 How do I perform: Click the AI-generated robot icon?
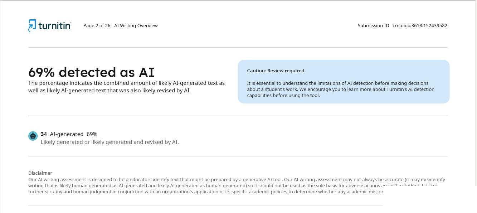33,136
